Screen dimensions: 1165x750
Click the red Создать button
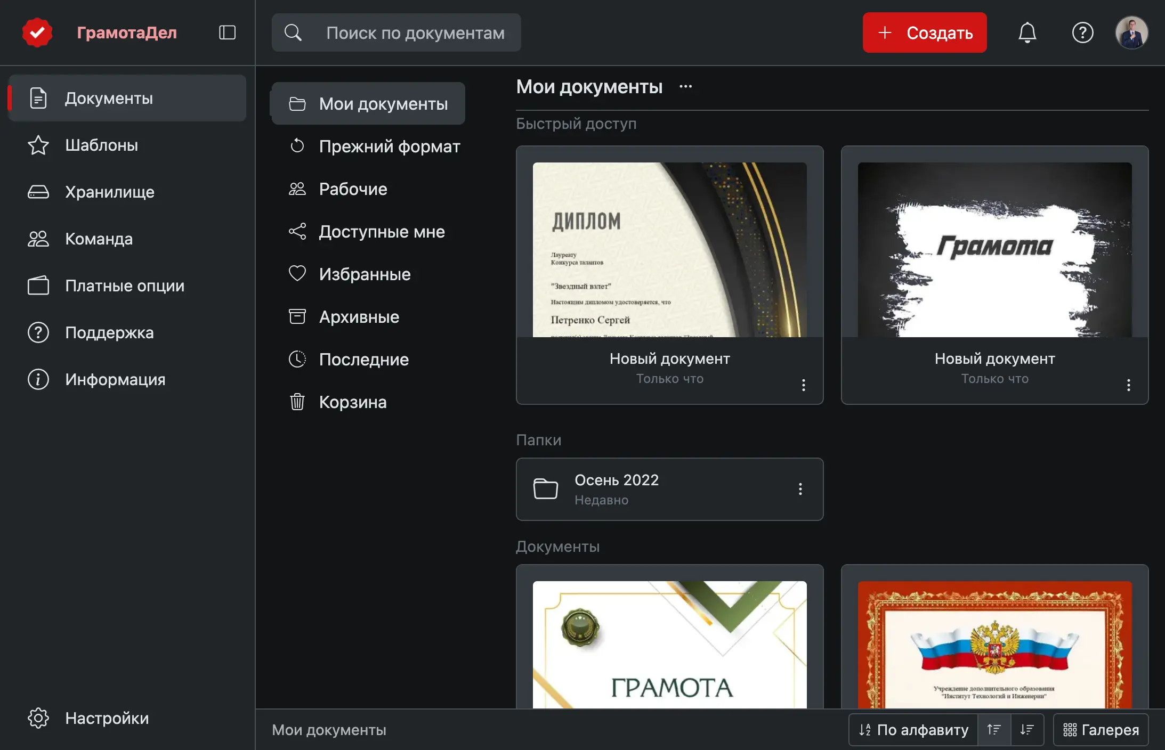[x=925, y=32]
